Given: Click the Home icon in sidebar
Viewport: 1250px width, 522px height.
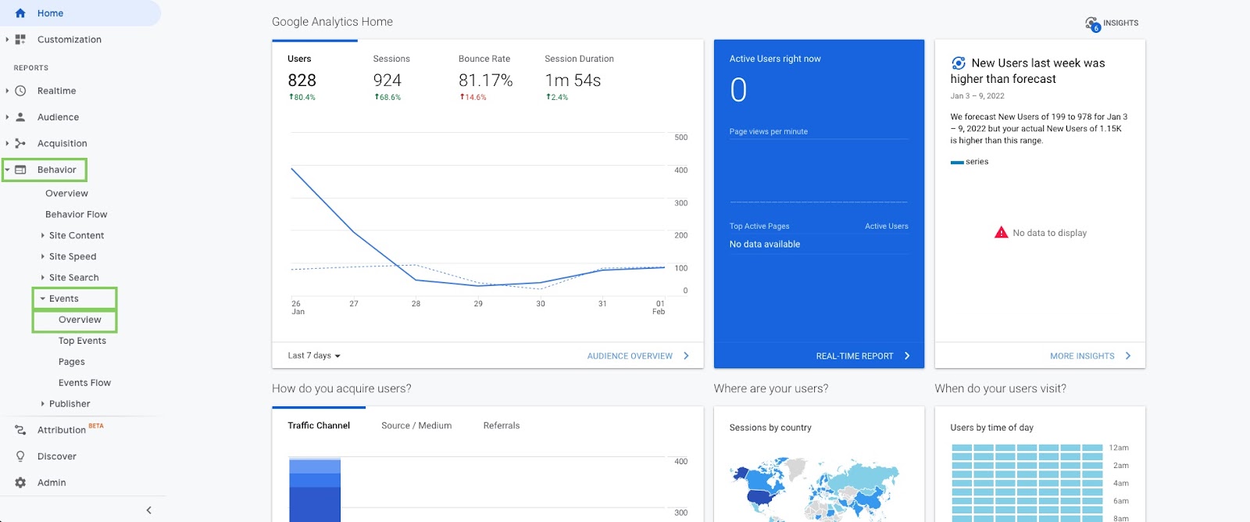Looking at the screenshot, I should tap(20, 13).
